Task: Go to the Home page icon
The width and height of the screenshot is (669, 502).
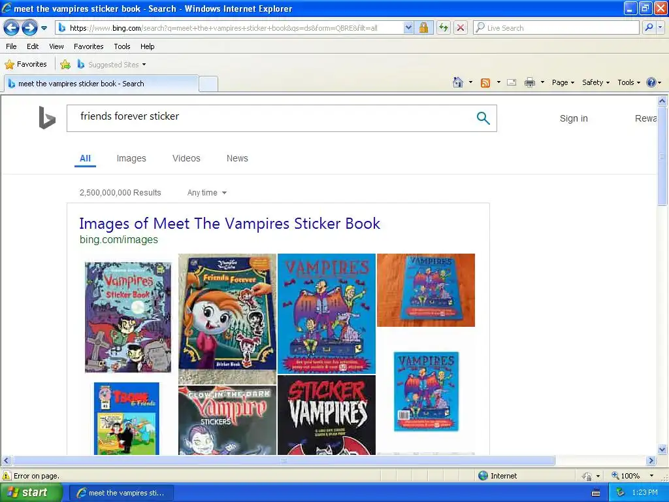Action: tap(458, 82)
